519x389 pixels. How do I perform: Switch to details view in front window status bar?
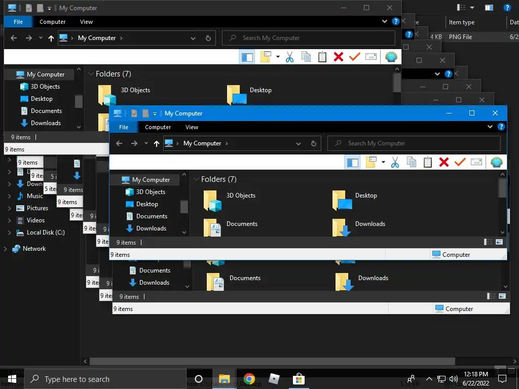coord(488,242)
